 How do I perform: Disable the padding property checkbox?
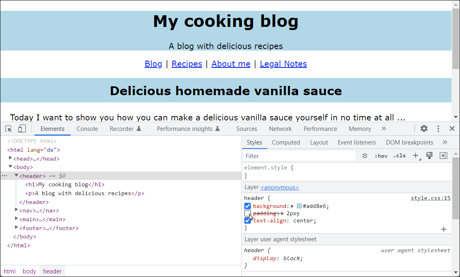247,213
